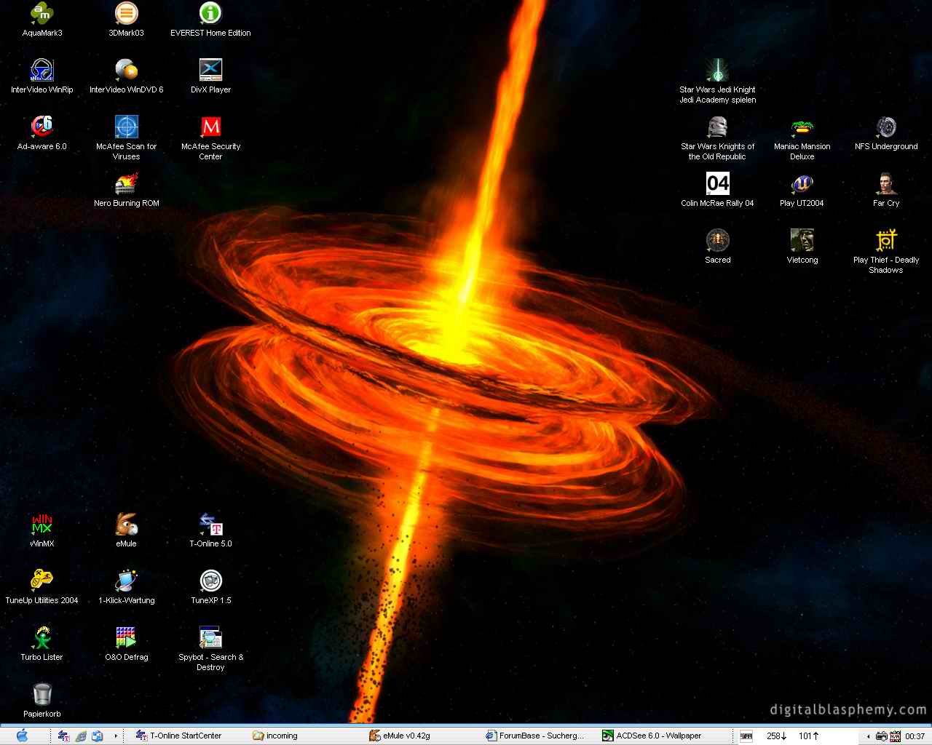The width and height of the screenshot is (932, 745).
Task: Click T-Online quick launch icon
Action: [64, 736]
